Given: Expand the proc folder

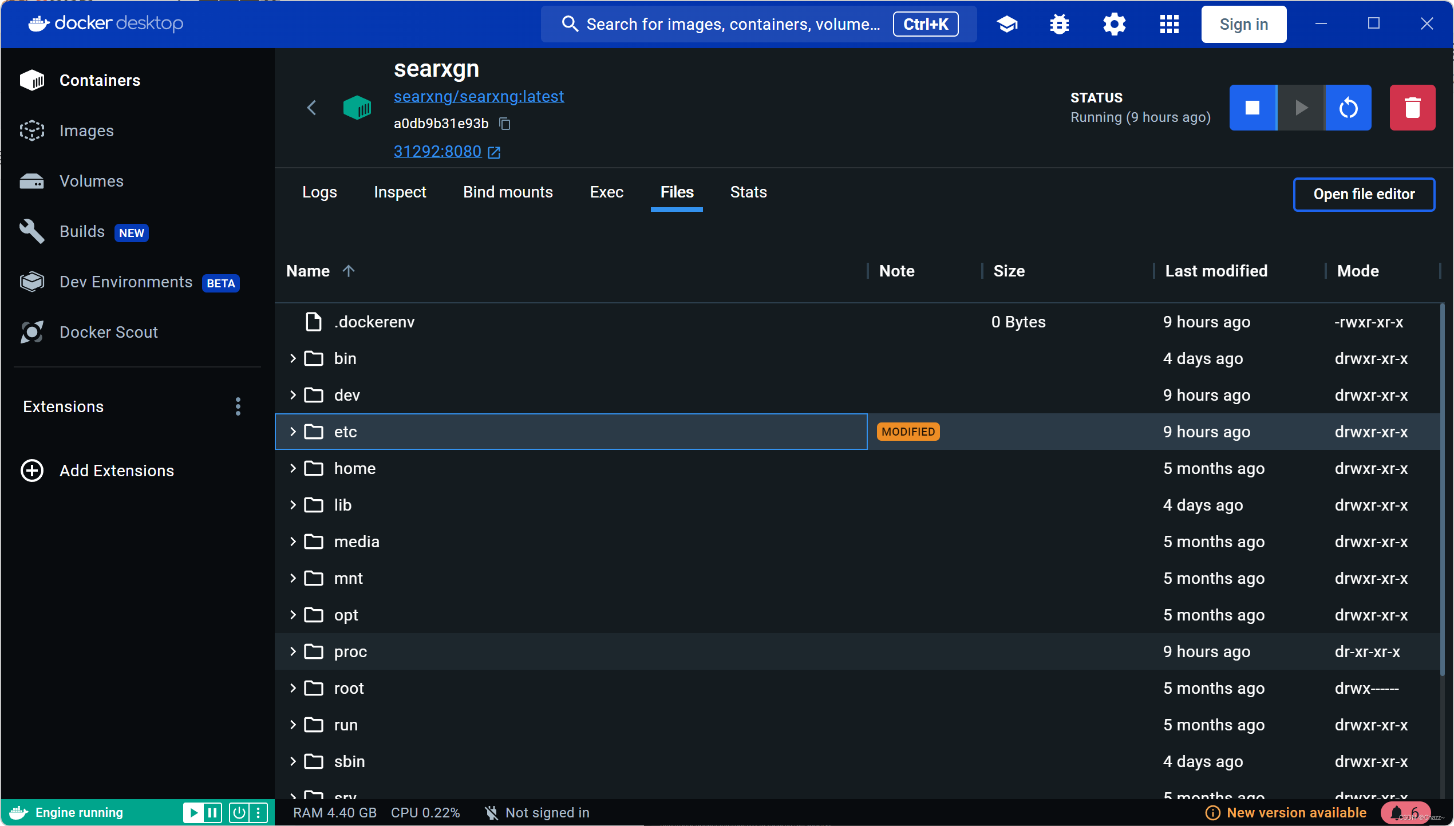Looking at the screenshot, I should click(293, 651).
